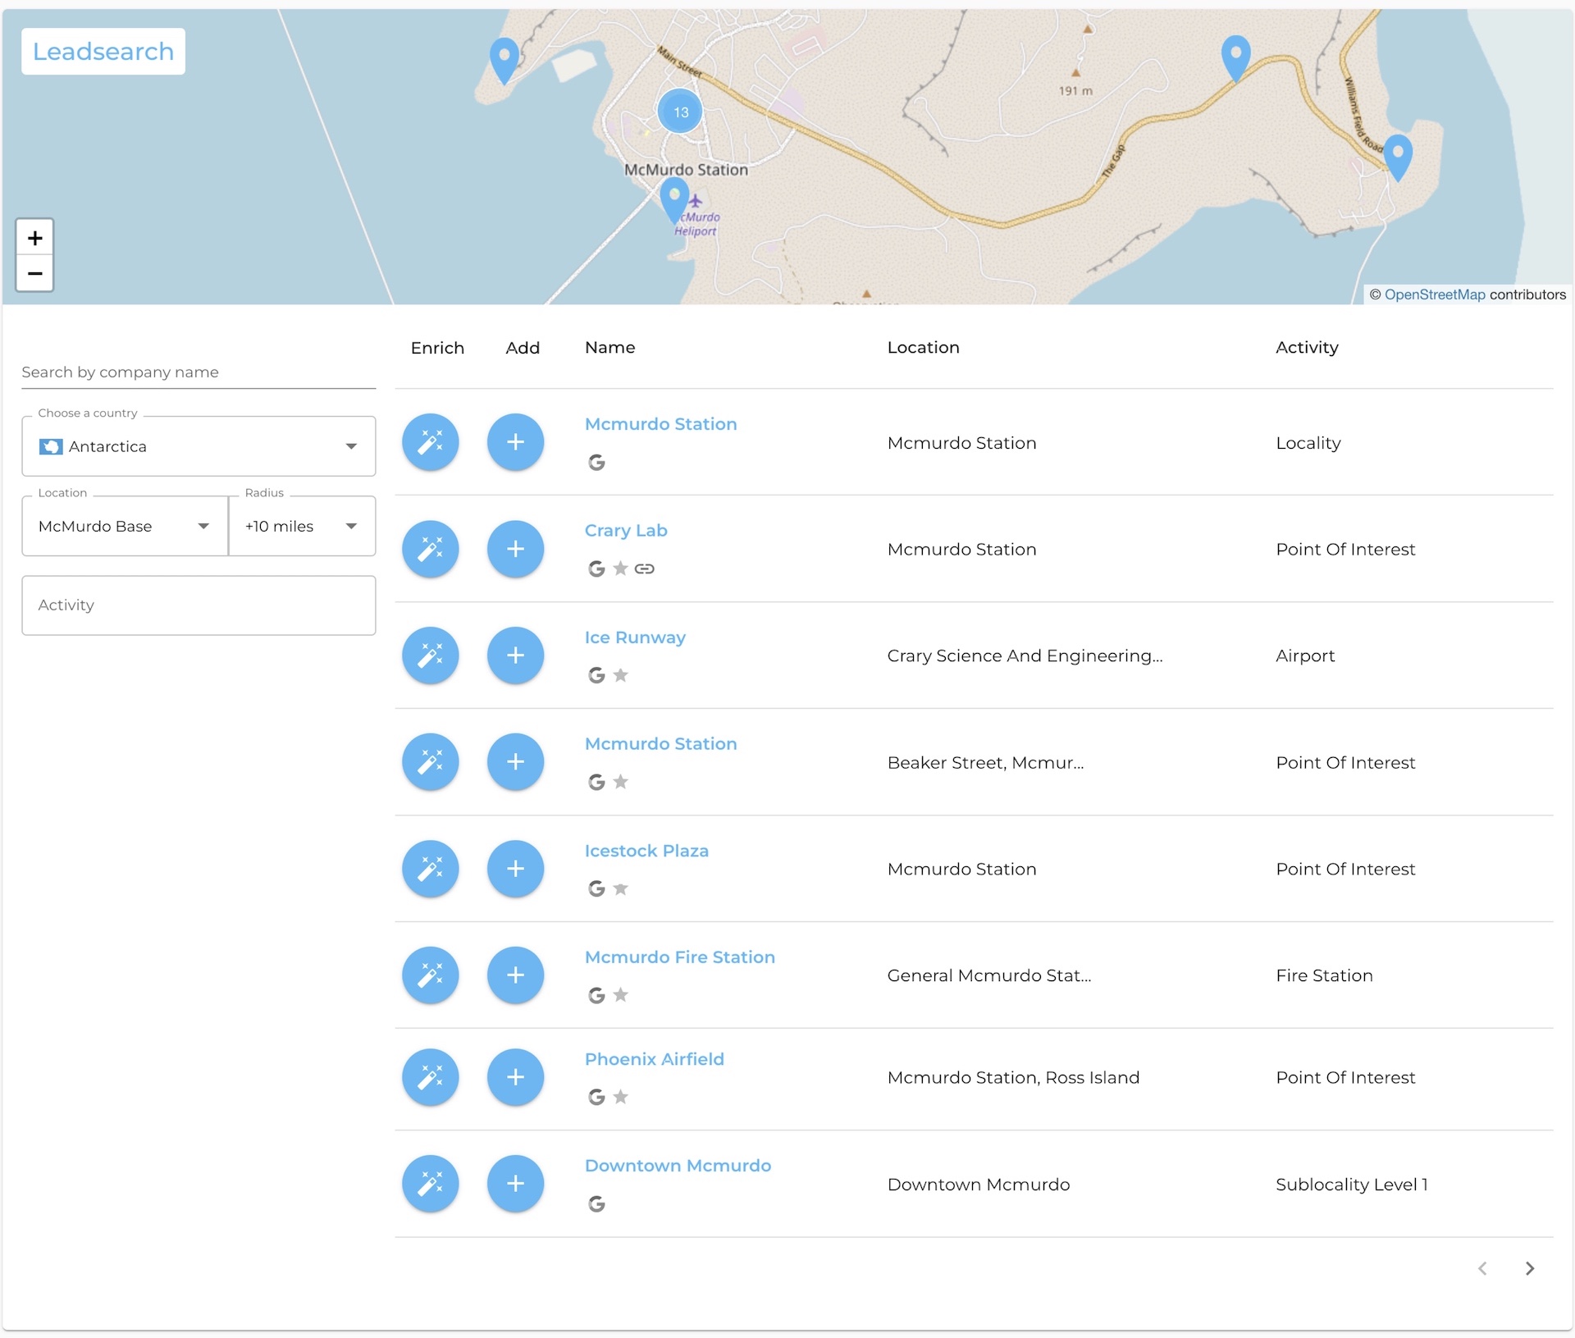Go to the previous results page

click(x=1482, y=1268)
